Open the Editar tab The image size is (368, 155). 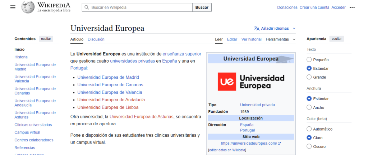pos(232,39)
